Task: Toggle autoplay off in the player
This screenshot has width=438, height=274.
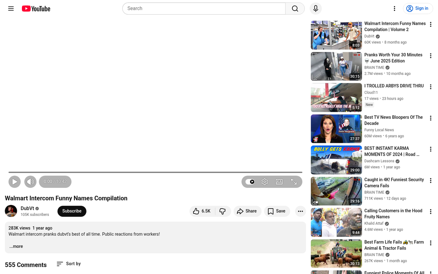Action: (250, 182)
